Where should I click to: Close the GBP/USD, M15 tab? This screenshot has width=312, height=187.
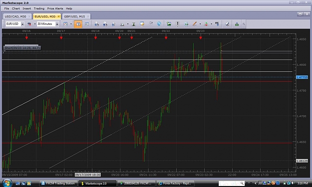tap(88, 16)
